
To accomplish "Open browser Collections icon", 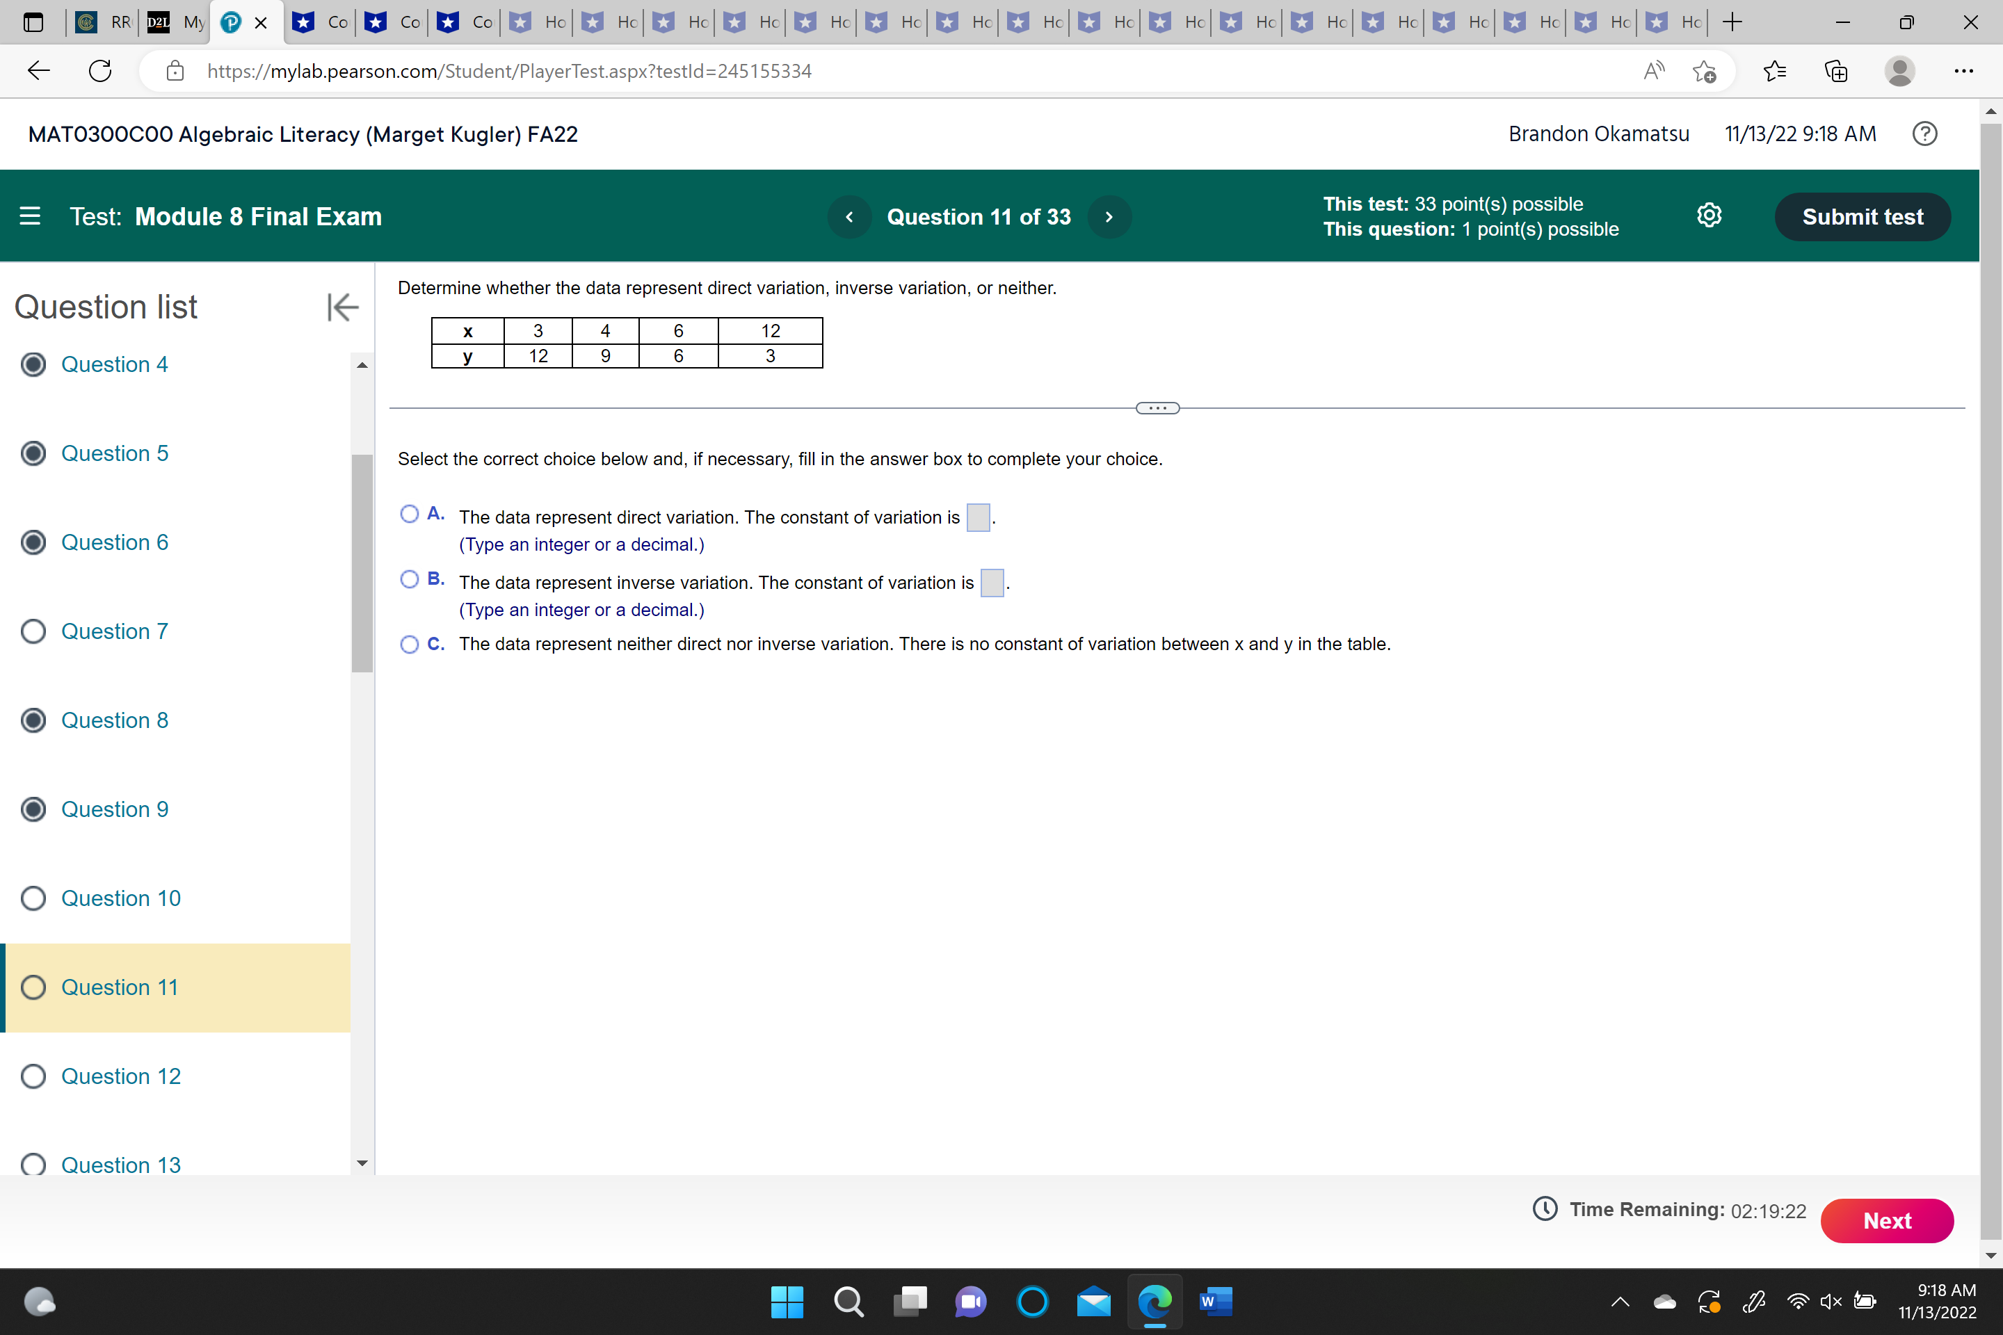I will coord(1836,71).
